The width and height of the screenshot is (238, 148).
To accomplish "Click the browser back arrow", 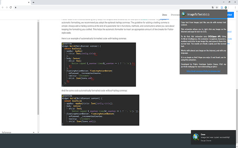I will pos(3,7).
